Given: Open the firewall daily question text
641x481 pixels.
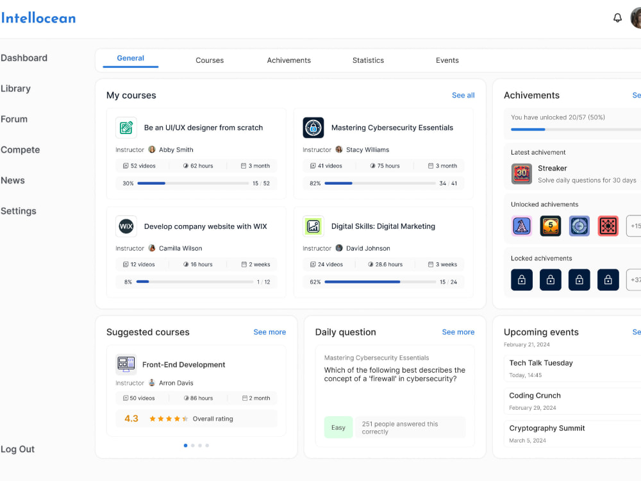Looking at the screenshot, I should (x=394, y=375).
